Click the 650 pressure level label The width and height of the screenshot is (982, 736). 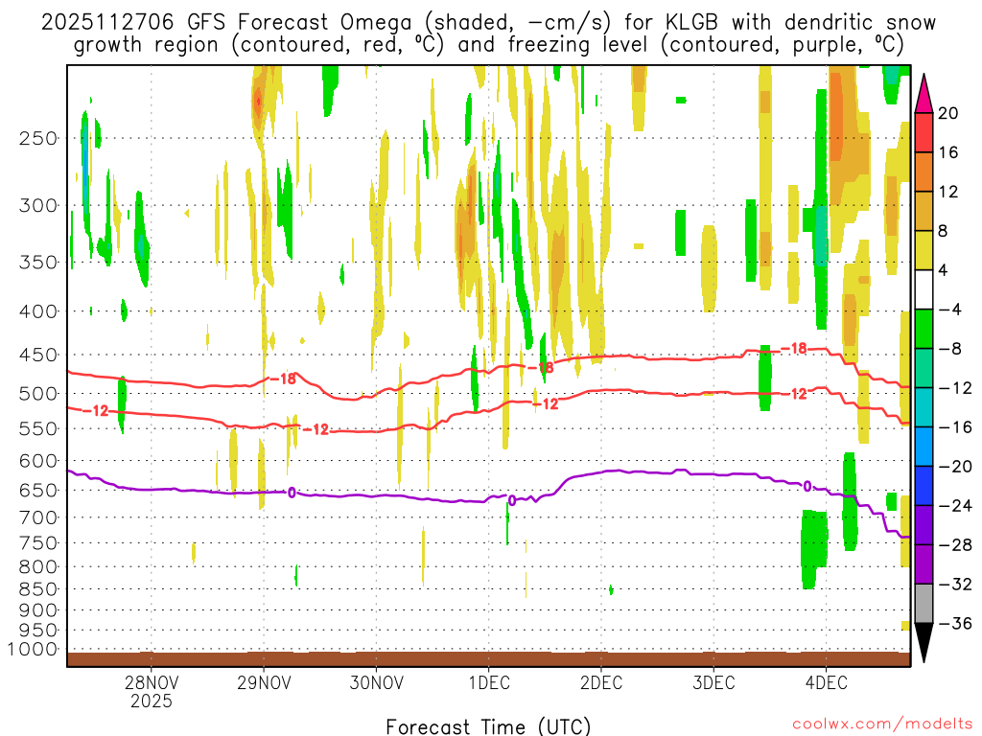pyautogui.click(x=38, y=490)
